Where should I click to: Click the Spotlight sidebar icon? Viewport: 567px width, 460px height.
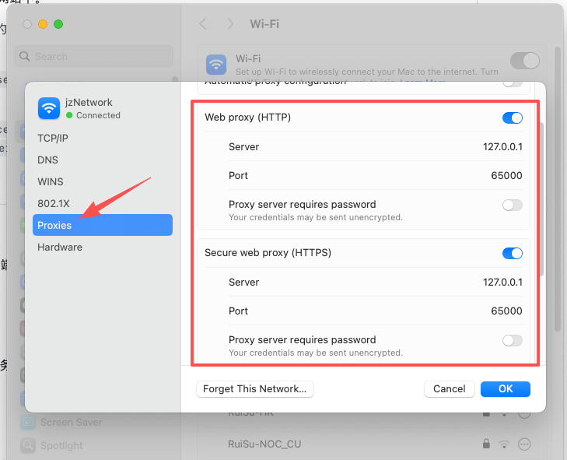click(28, 446)
